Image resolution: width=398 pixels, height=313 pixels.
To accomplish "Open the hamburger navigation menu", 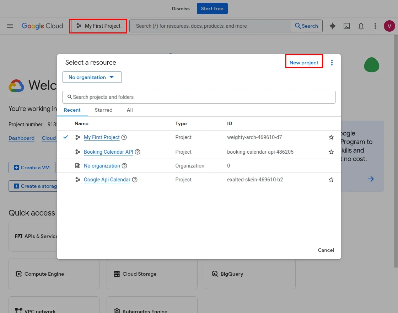I will (x=10, y=26).
